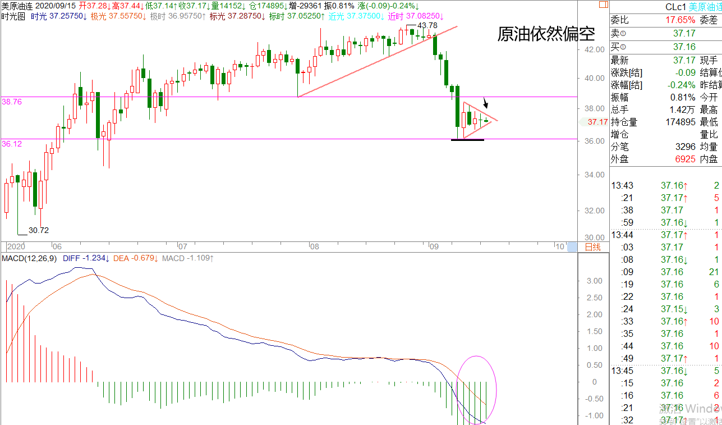Click the 极光 37.55750 indicator value
722x425 pixels.
(119, 16)
